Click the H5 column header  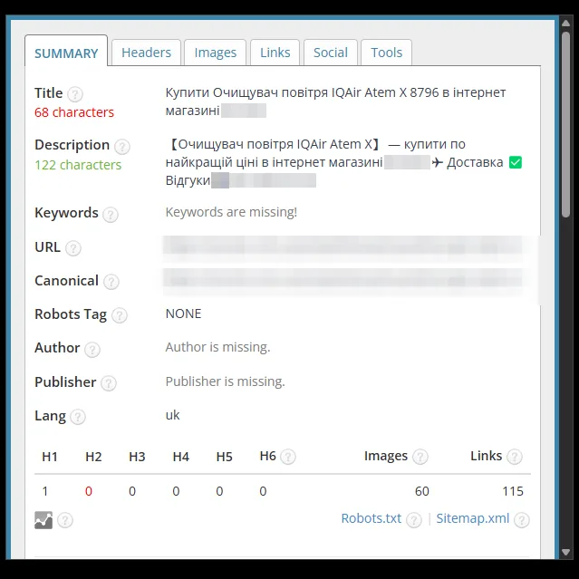point(224,457)
